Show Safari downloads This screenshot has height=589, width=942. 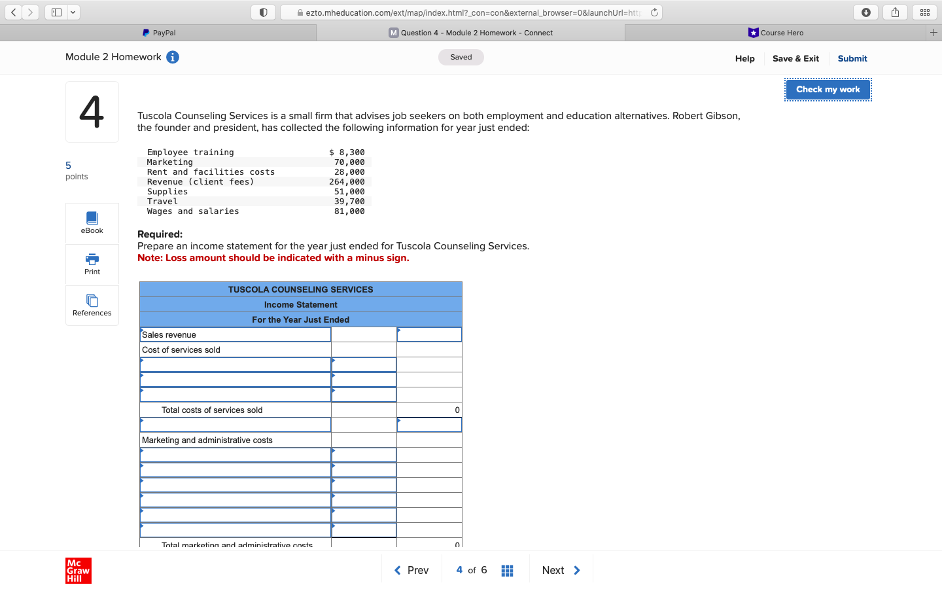click(x=865, y=12)
